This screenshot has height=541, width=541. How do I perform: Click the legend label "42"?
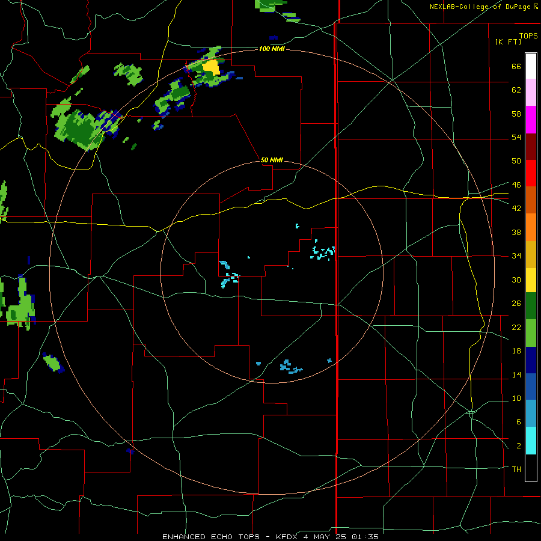[516, 208]
